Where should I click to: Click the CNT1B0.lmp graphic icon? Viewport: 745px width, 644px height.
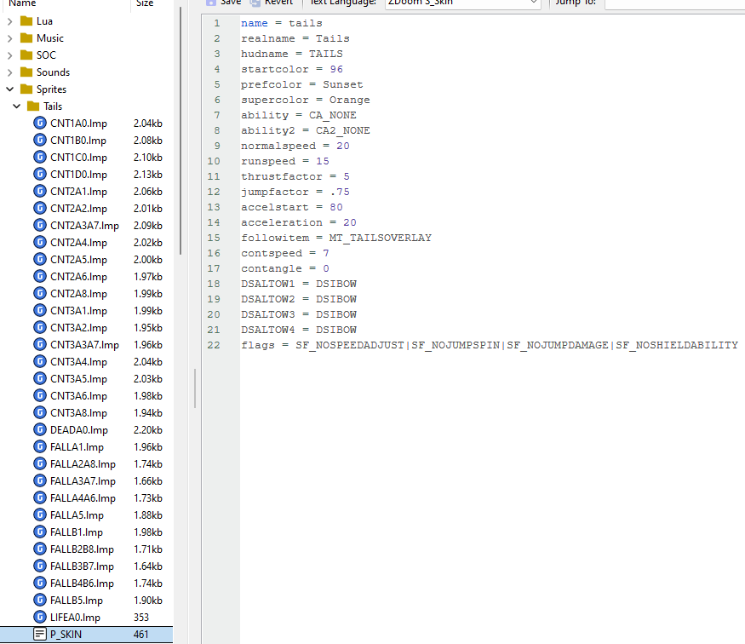(x=40, y=141)
